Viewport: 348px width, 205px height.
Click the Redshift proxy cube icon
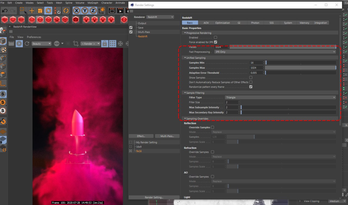(x=65, y=20)
